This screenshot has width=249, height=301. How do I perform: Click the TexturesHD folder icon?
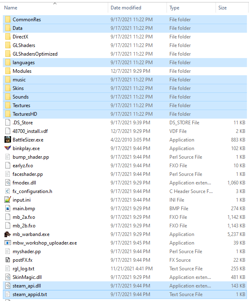(8, 114)
